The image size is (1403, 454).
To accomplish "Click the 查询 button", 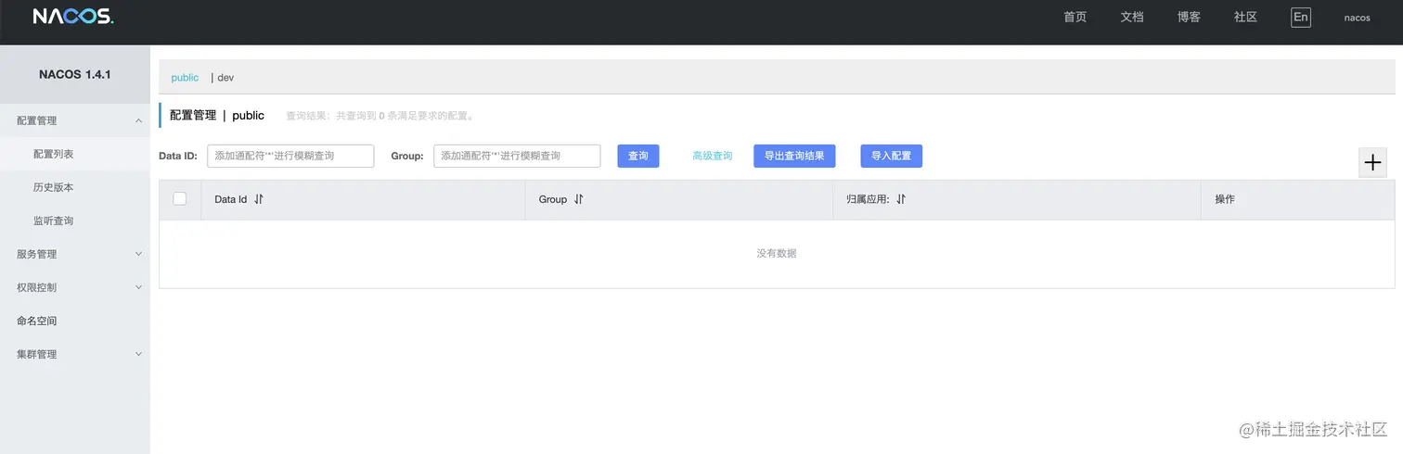I will pyautogui.click(x=638, y=156).
